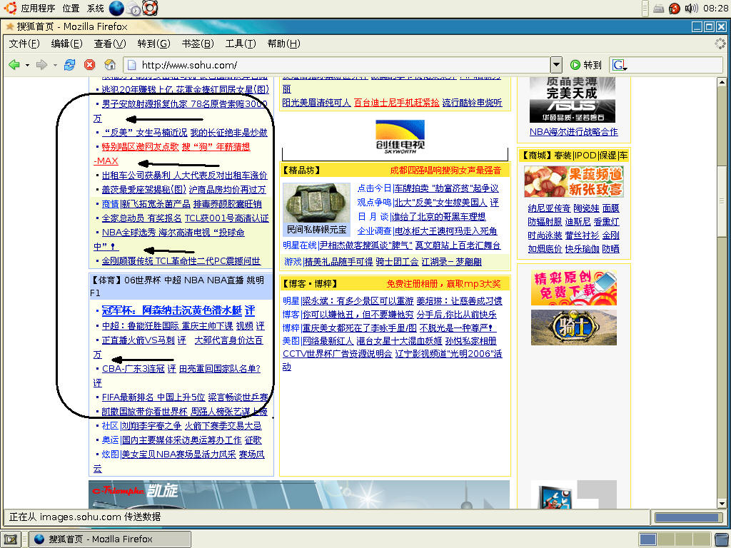Open the 工具(T) menu
Image resolution: width=731 pixels, height=548 pixels.
point(241,44)
